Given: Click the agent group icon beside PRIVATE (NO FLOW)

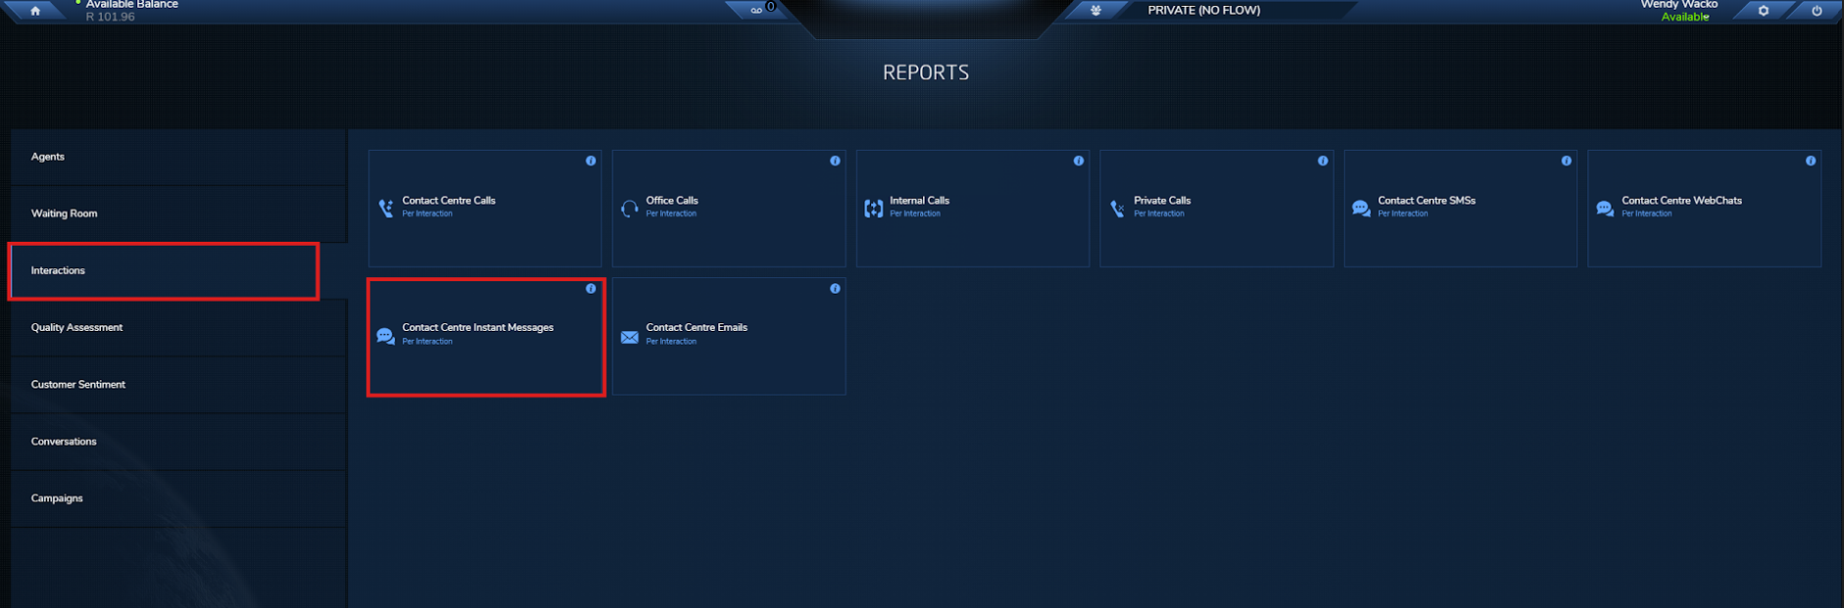Looking at the screenshot, I should (x=1095, y=11).
